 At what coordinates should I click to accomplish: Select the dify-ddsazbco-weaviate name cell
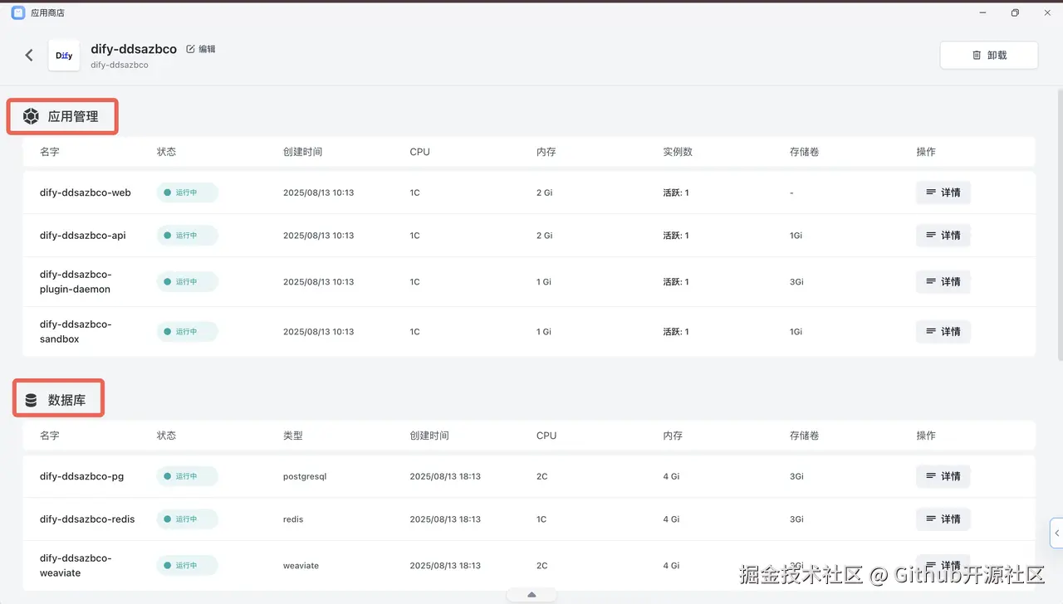coord(76,566)
